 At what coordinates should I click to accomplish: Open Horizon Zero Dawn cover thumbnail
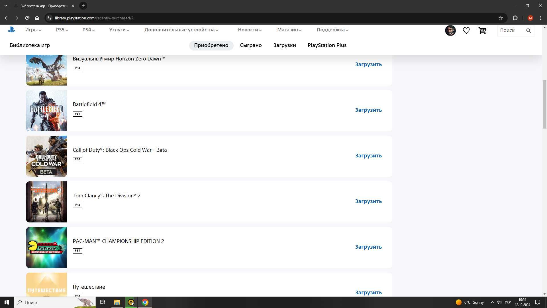(x=46, y=70)
